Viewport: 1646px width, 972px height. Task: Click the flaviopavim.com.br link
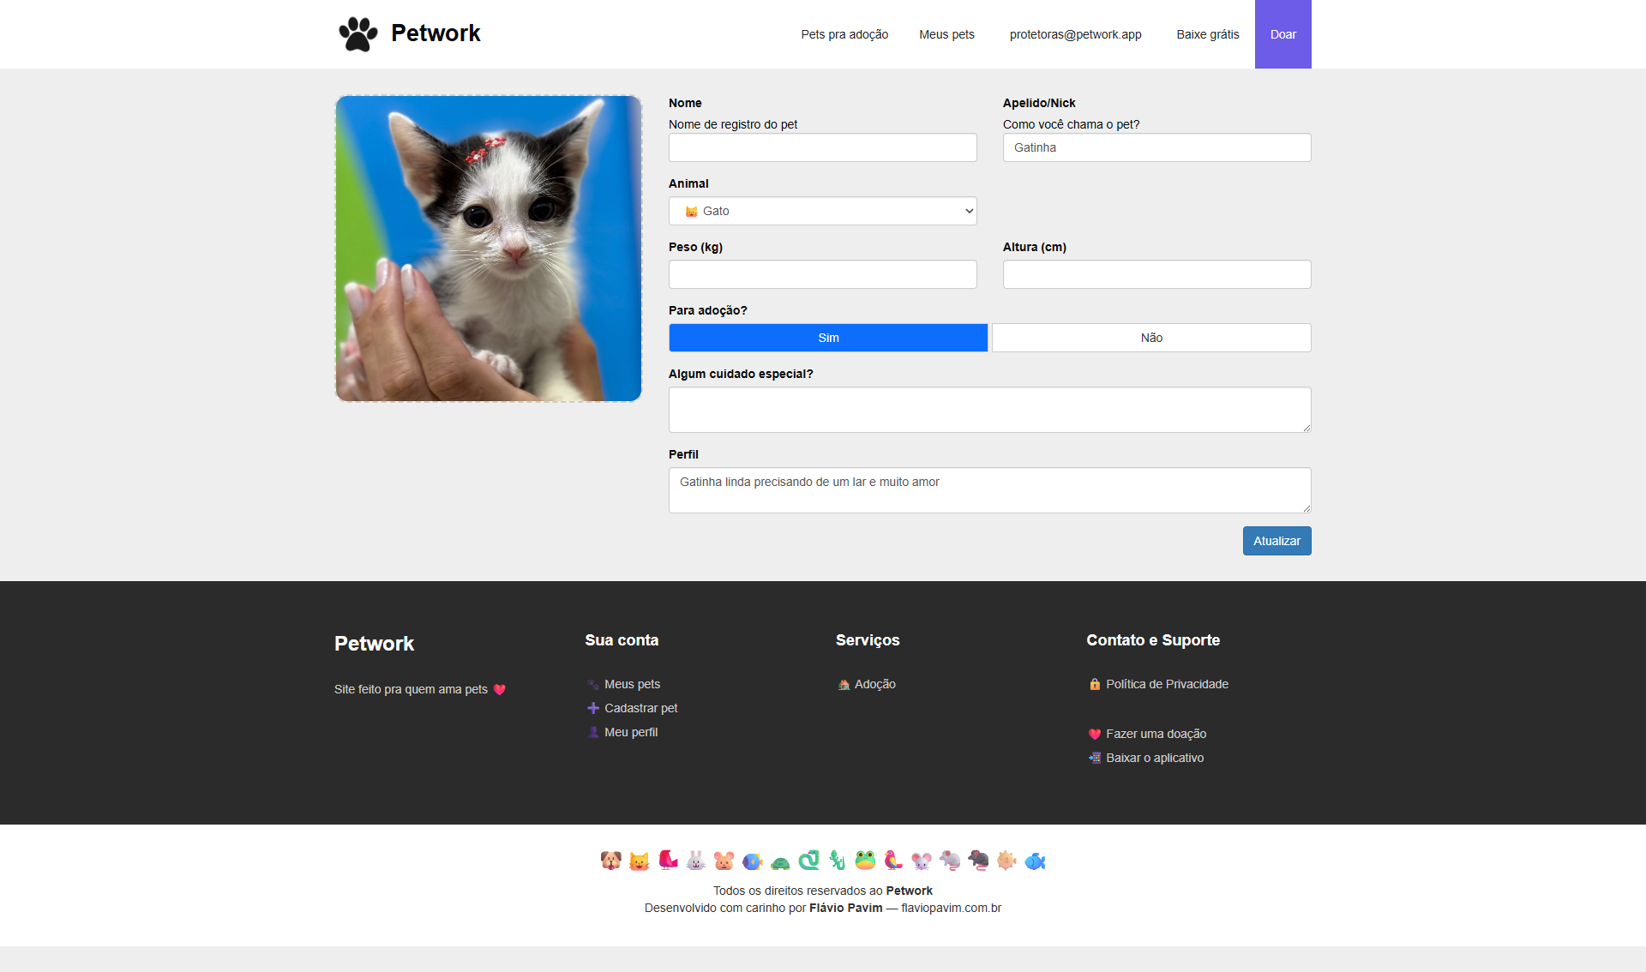tap(951, 908)
